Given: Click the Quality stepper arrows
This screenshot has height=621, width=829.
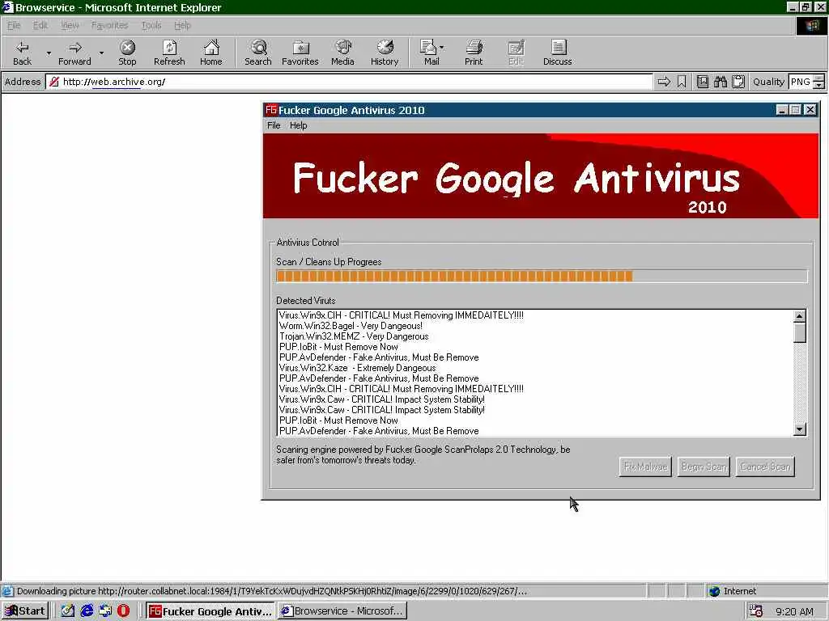Looking at the screenshot, I should pyautogui.click(x=819, y=82).
